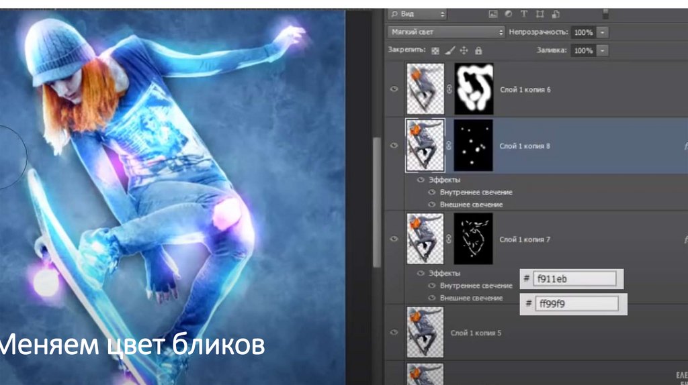Lock all padlock icon
Viewport: 688px width, 385px height.
click(x=478, y=51)
